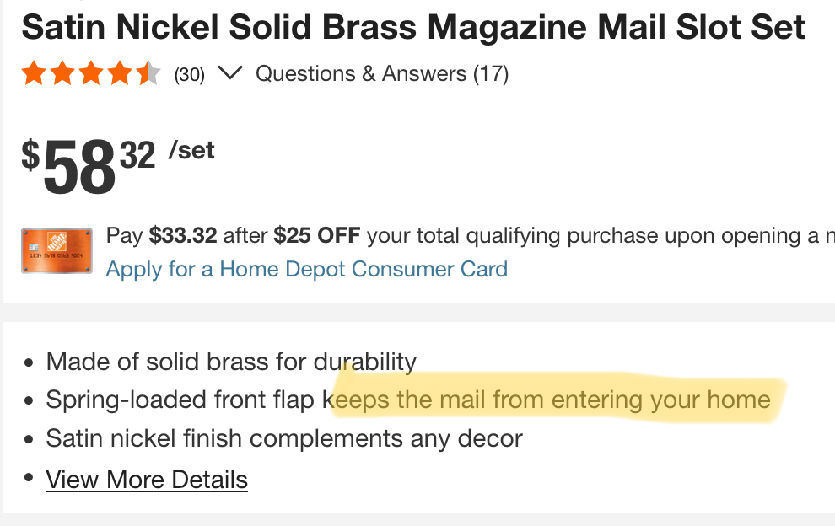Screen dimensions: 835x526
Task: Apply for a Home Depot Consumer Card
Action: click(307, 270)
